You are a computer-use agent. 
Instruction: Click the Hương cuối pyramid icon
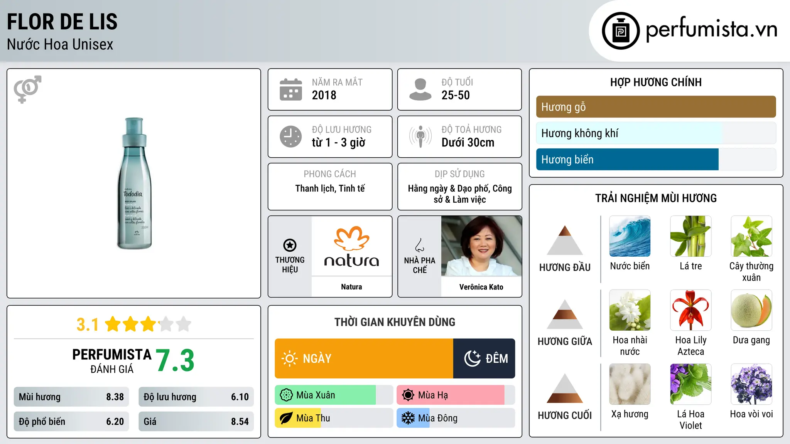pyautogui.click(x=565, y=388)
